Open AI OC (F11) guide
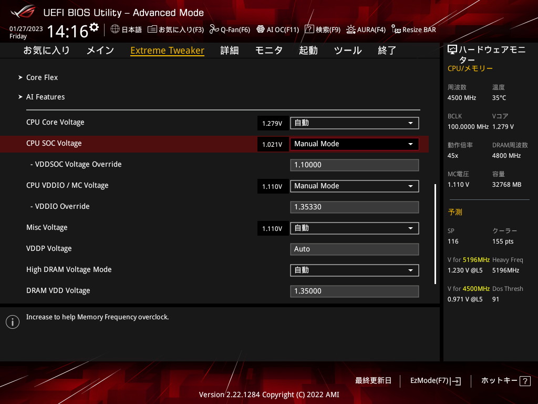538x404 pixels. [260, 29]
